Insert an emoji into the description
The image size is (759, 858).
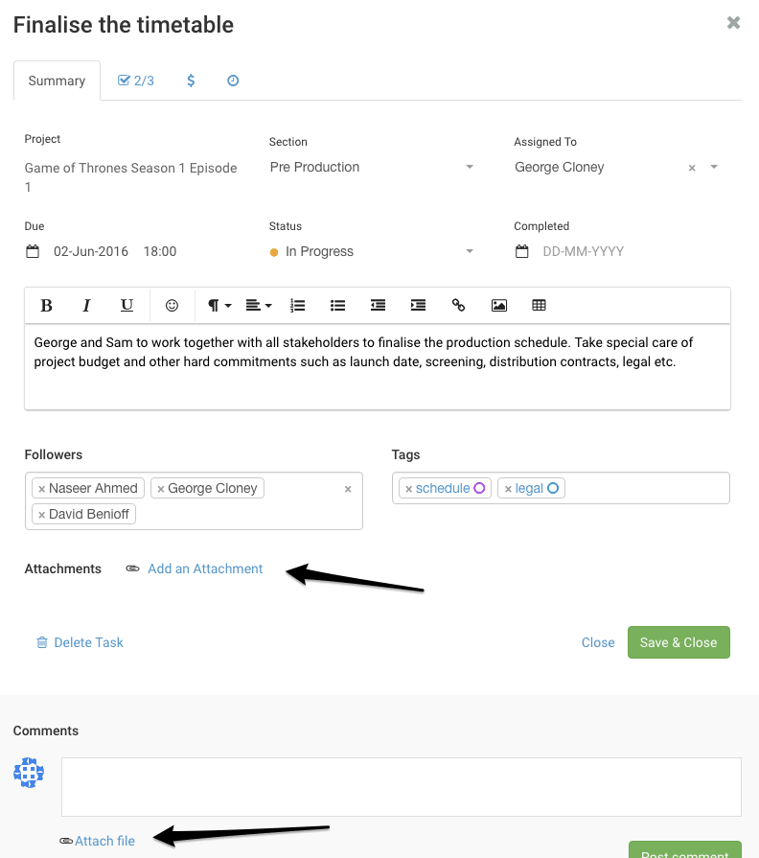(172, 305)
